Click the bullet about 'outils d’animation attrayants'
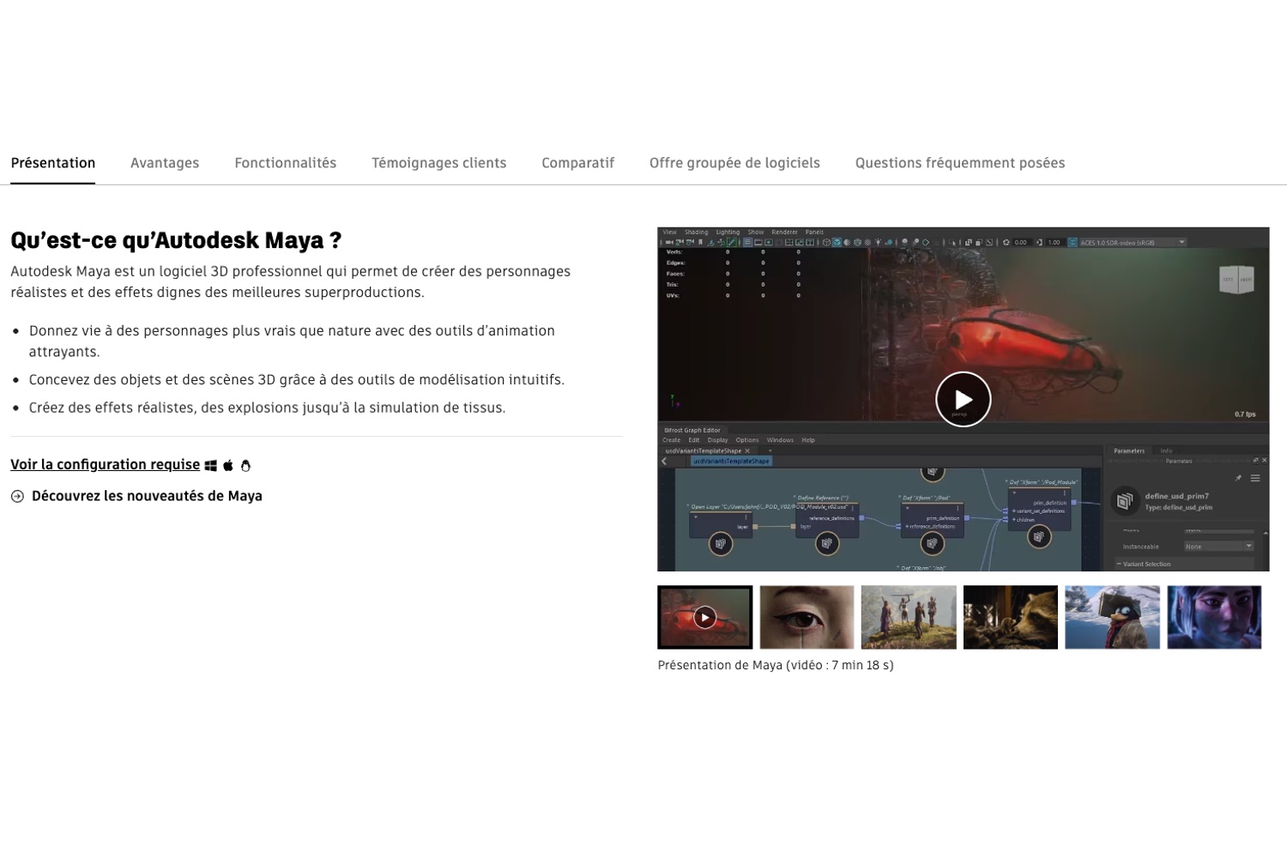 tap(292, 341)
